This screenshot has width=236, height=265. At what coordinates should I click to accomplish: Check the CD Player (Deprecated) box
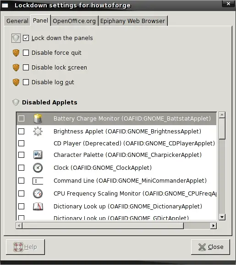point(22,144)
